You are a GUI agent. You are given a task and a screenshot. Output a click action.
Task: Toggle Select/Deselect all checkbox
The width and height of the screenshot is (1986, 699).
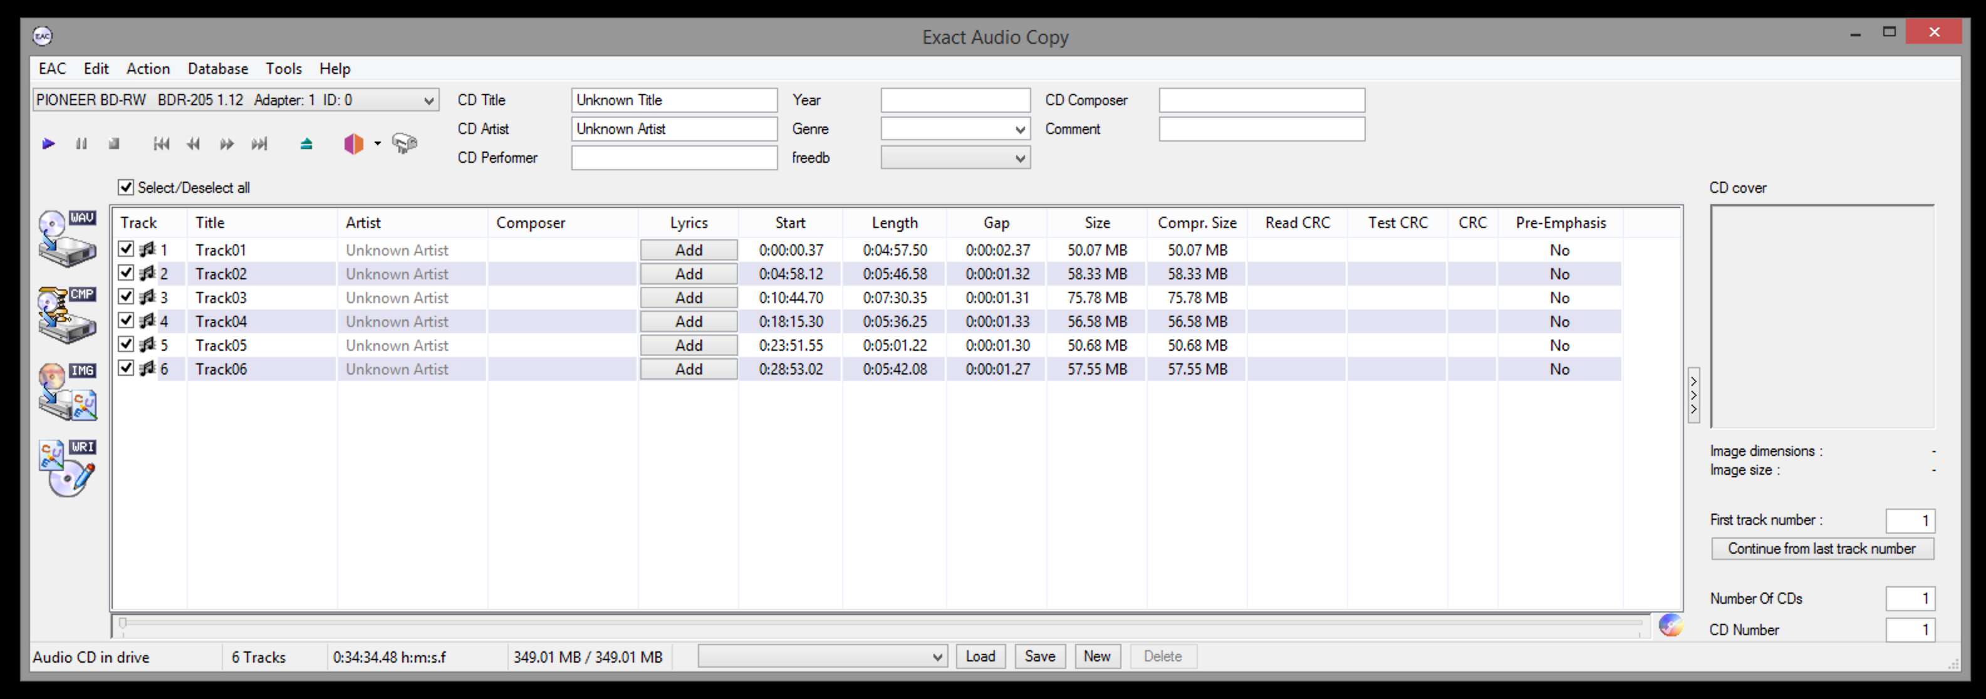tap(123, 189)
